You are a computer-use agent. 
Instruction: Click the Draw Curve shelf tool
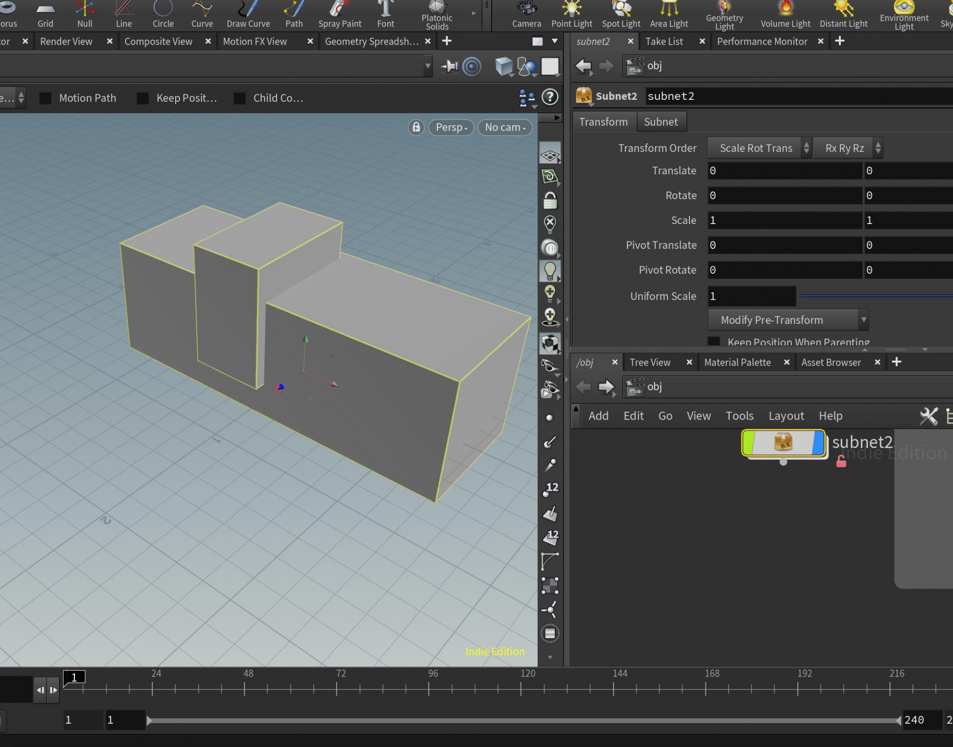point(248,15)
